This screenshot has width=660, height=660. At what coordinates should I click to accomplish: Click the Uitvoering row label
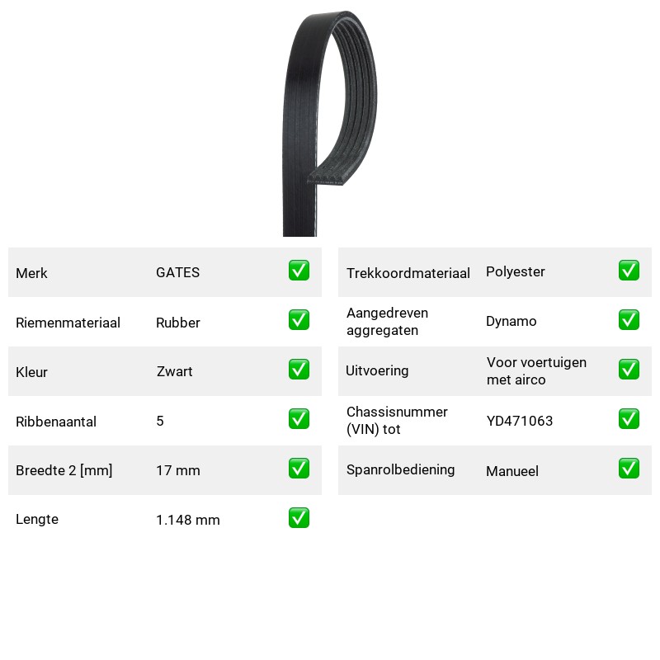[377, 370]
